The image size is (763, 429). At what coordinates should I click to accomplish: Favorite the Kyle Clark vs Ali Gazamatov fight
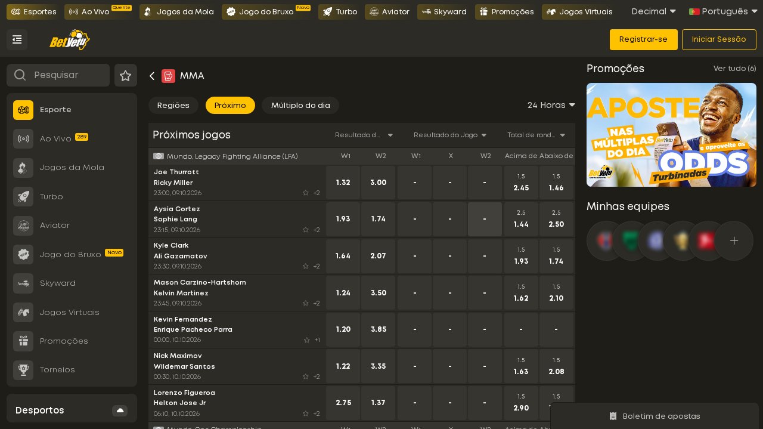coord(306,266)
